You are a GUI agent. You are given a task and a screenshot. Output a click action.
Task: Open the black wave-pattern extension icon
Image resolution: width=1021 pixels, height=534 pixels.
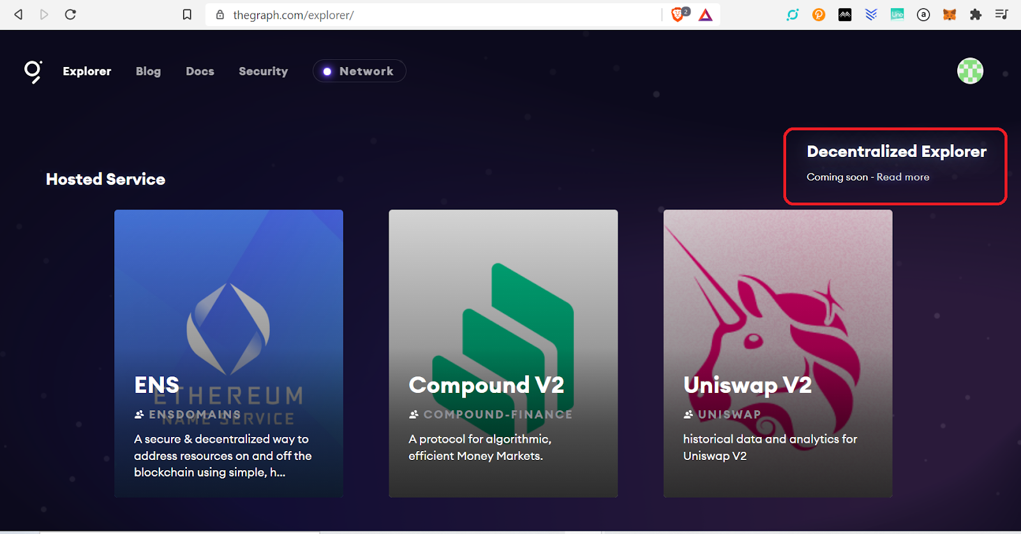coord(845,14)
